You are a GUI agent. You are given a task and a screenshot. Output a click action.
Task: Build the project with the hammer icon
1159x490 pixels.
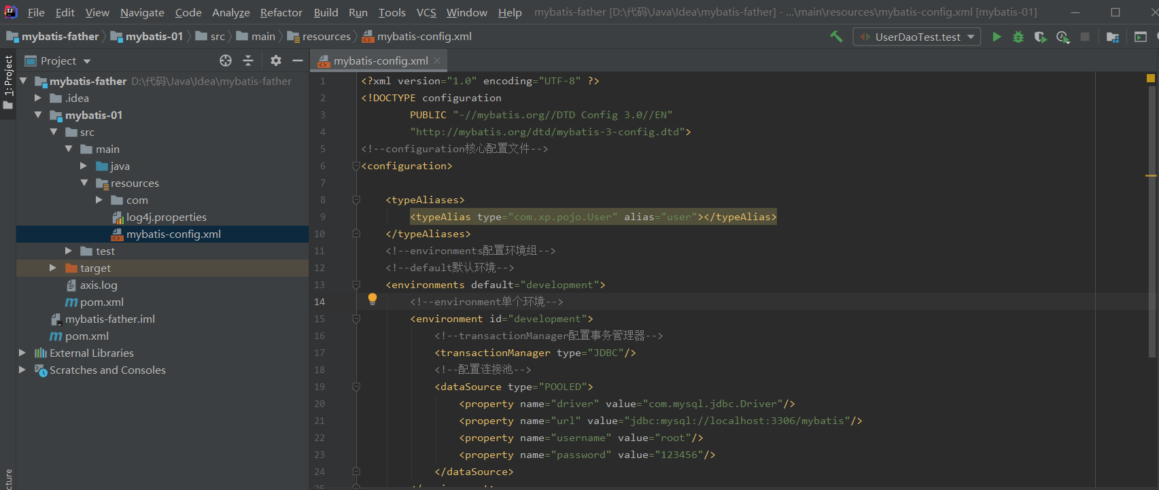tap(836, 37)
